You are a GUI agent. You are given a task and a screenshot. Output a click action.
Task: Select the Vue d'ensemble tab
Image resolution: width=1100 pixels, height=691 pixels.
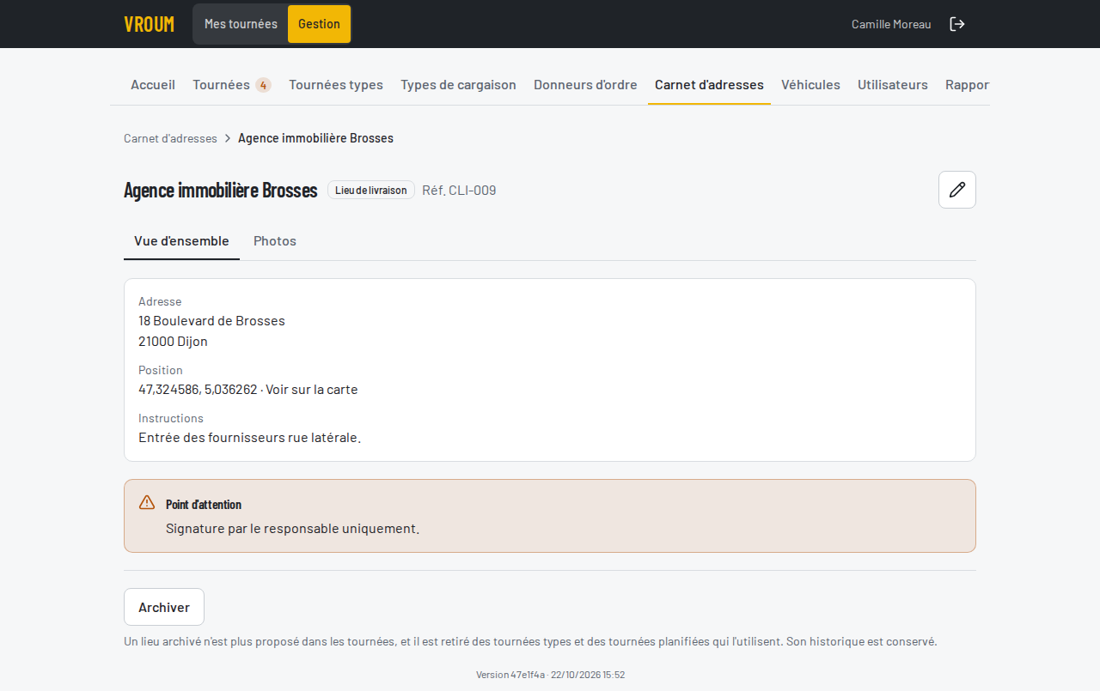tap(181, 241)
